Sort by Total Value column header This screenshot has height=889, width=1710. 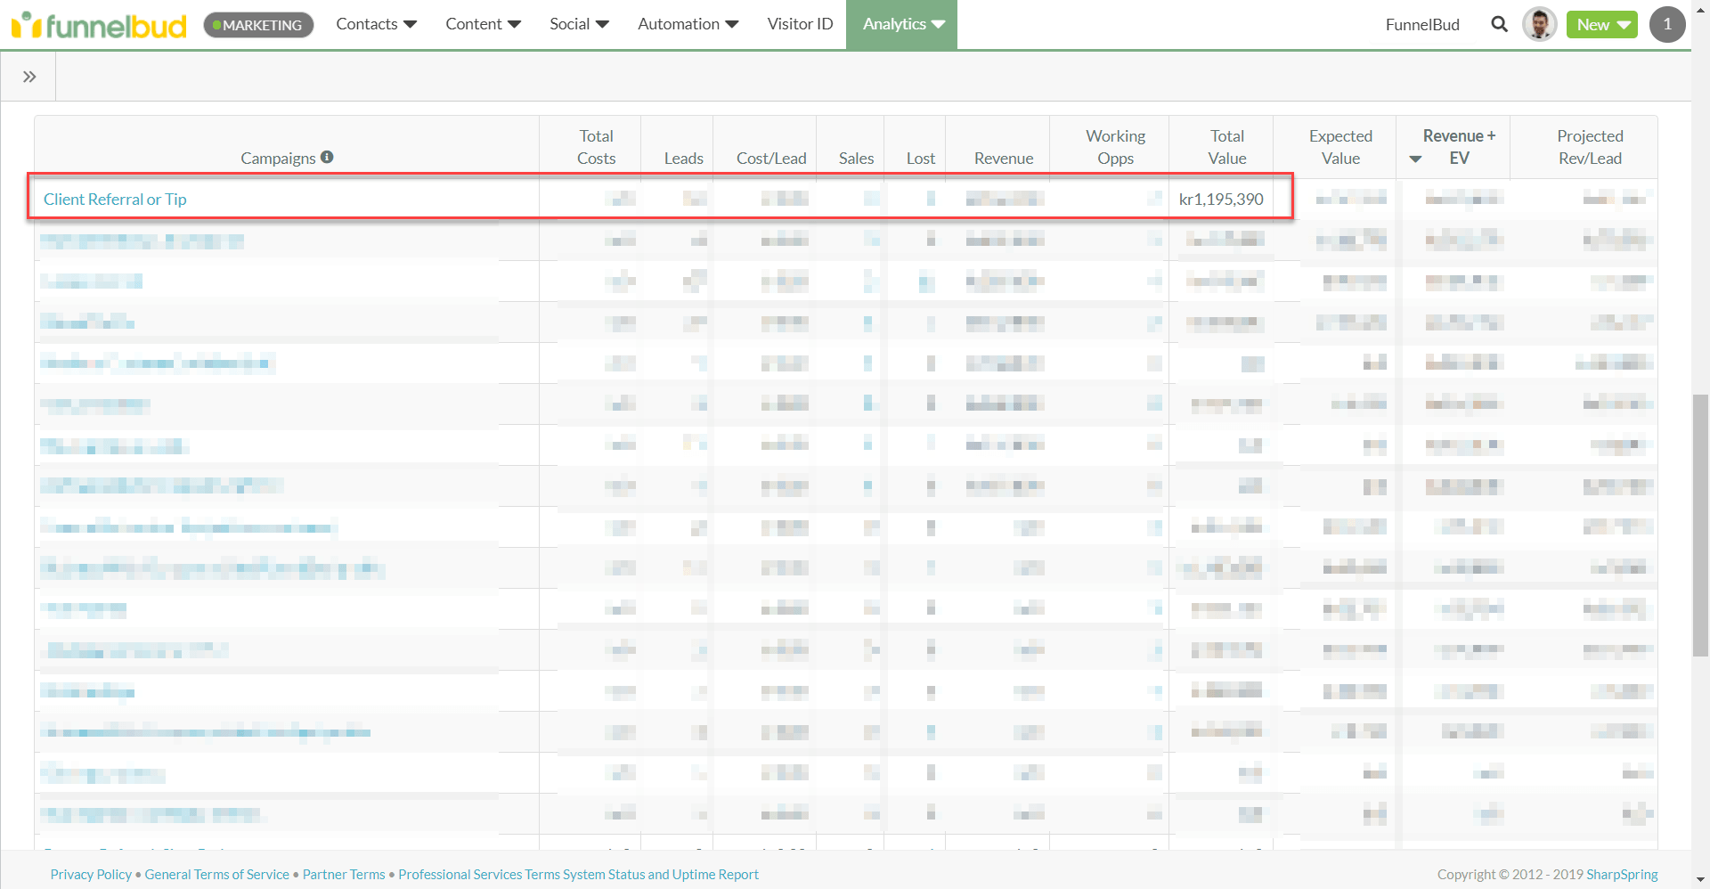pos(1226,147)
